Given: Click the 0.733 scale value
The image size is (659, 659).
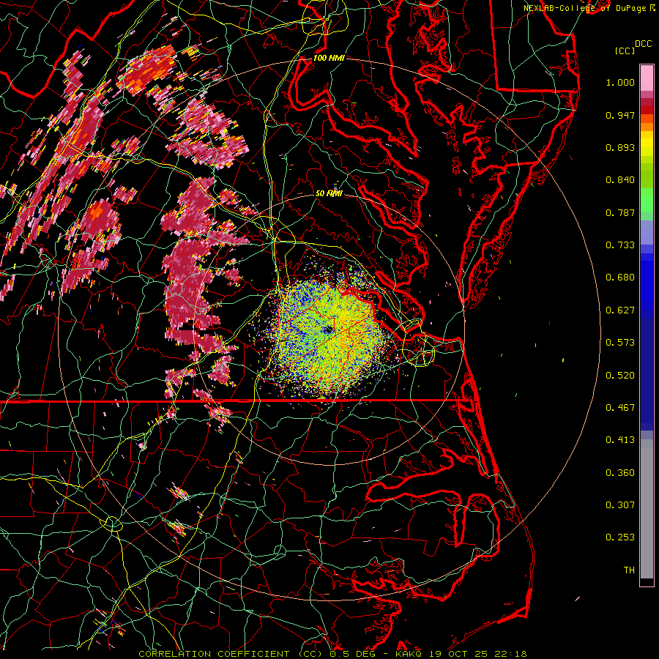Looking at the screenshot, I should [x=620, y=245].
